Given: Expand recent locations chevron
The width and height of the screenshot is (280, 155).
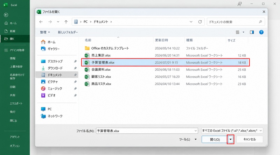Looking at the screenshot, I should [x=58, y=22].
